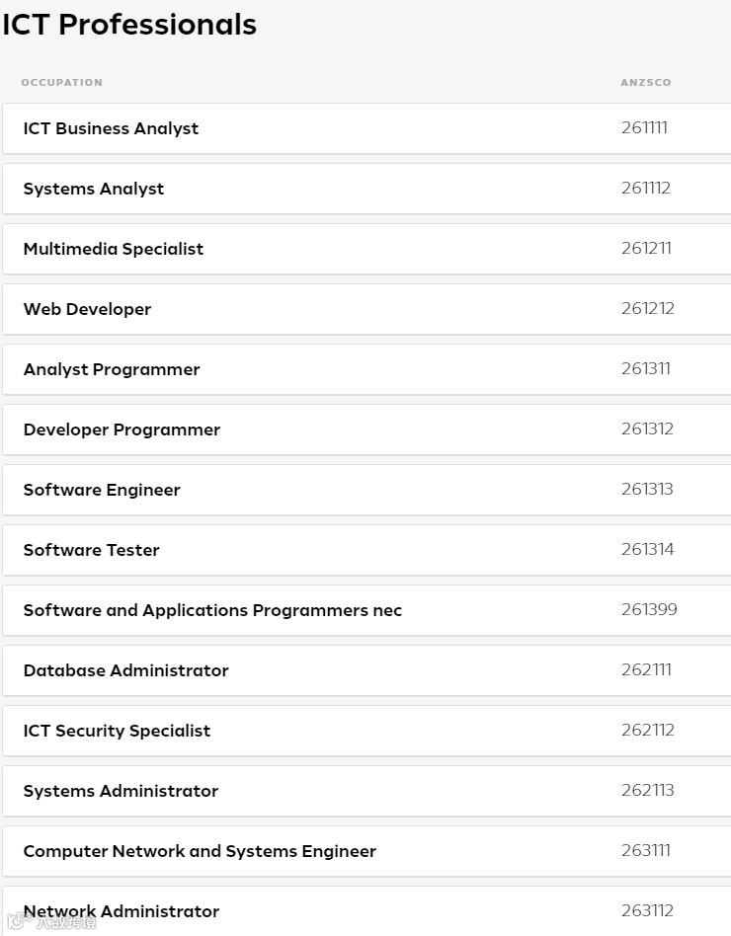Click the Systems Administrator occupation
Image resolution: width=731 pixels, height=936 pixels.
(121, 791)
